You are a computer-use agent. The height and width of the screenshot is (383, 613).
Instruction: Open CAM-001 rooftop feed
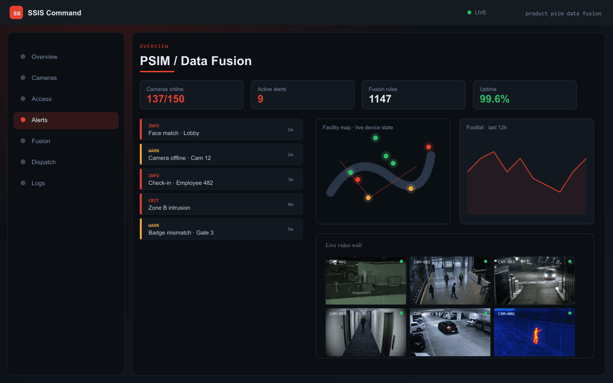(366, 281)
